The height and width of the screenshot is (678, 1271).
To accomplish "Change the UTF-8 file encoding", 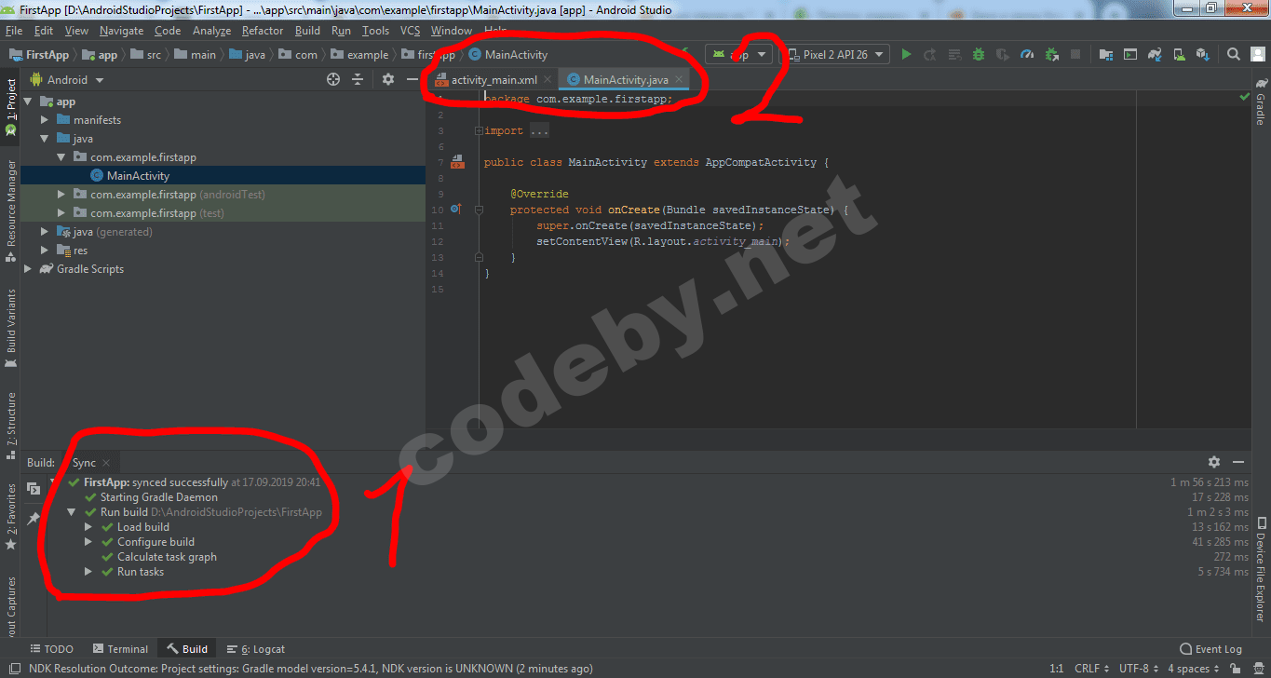I will coord(1138,669).
